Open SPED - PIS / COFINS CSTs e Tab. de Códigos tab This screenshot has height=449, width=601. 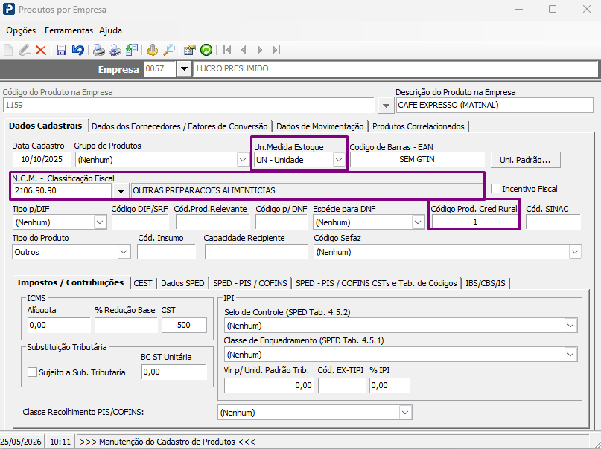point(376,283)
